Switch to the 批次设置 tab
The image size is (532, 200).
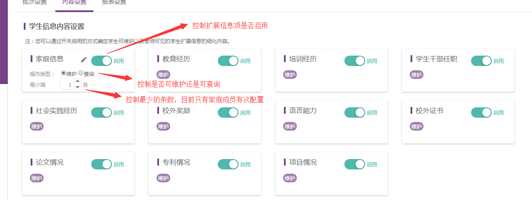35,3
